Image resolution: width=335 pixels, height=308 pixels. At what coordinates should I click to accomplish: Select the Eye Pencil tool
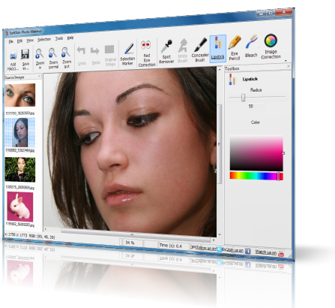(x=235, y=48)
